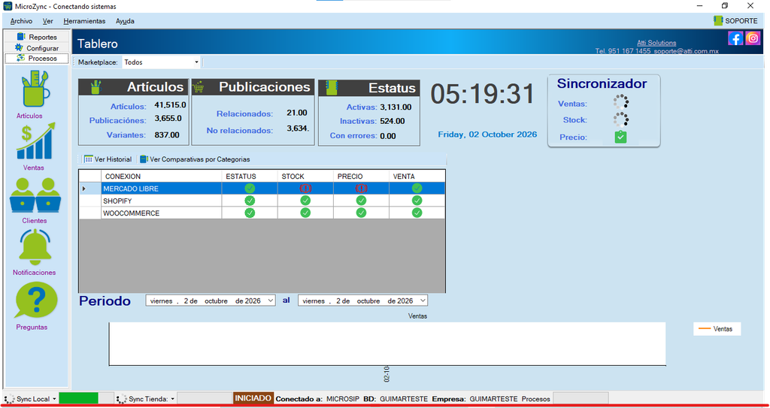The width and height of the screenshot is (770, 408).
Task: Click the date text Friday, 02 October 2026
Action: tap(487, 134)
